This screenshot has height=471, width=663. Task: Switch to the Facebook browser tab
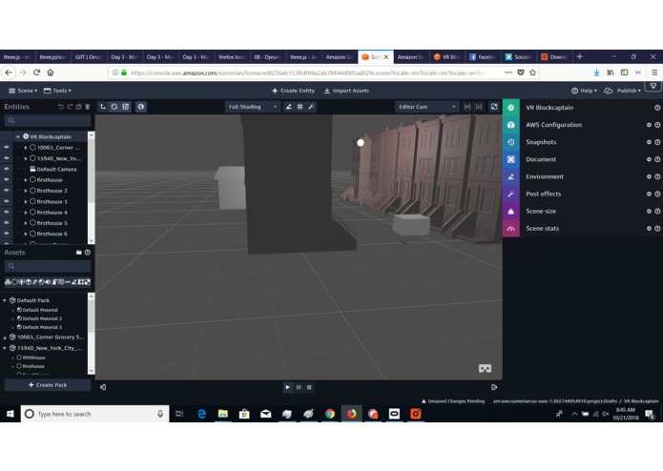click(x=483, y=56)
